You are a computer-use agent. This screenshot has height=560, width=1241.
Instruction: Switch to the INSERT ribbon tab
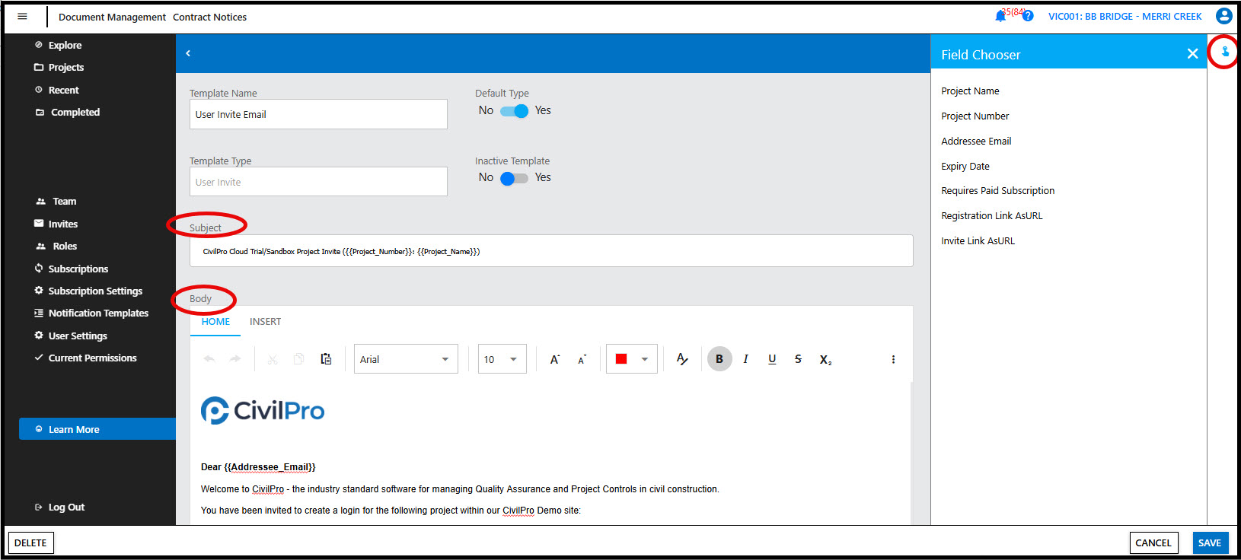265,322
